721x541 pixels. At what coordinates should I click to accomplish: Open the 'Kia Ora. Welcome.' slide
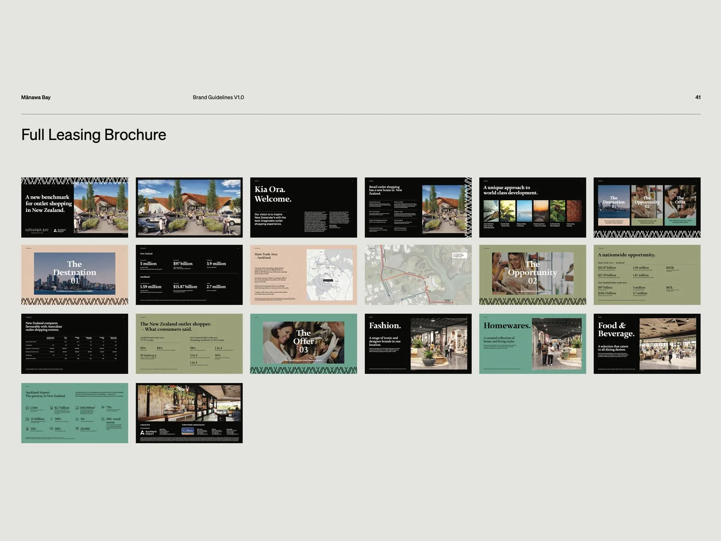coord(304,207)
